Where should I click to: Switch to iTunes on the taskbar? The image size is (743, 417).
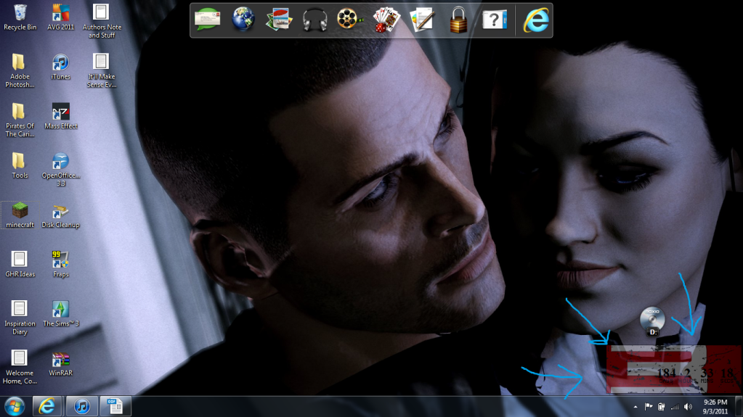click(82, 406)
